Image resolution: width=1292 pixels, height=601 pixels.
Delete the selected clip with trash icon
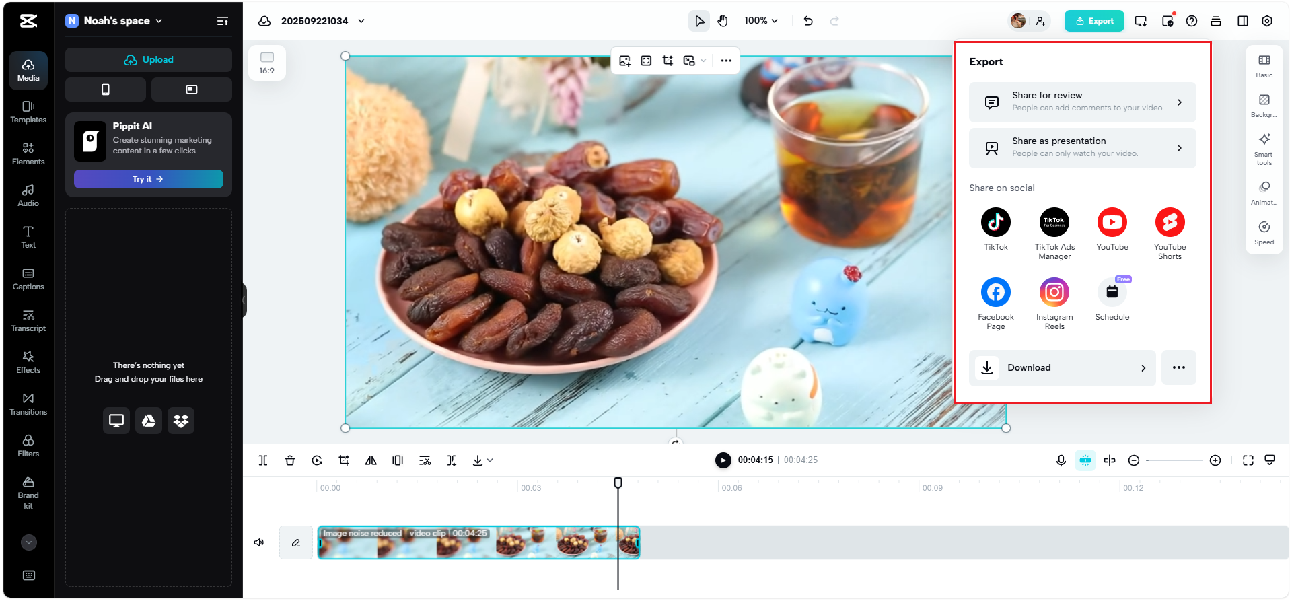click(290, 460)
